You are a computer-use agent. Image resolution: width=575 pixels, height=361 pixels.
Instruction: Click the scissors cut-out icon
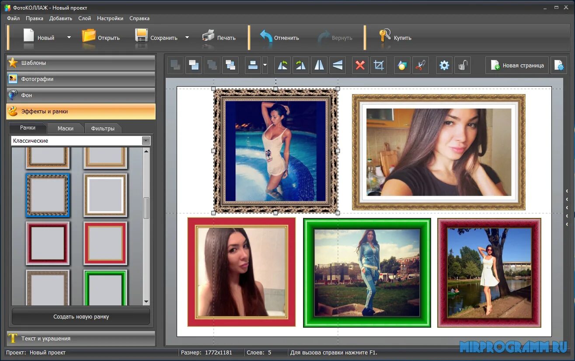[x=420, y=66]
